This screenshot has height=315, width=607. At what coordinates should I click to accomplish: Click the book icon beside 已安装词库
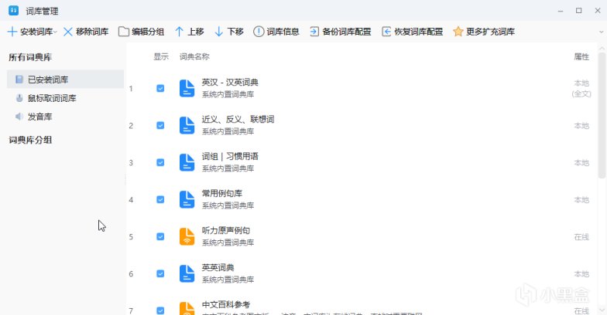pyautogui.click(x=19, y=80)
